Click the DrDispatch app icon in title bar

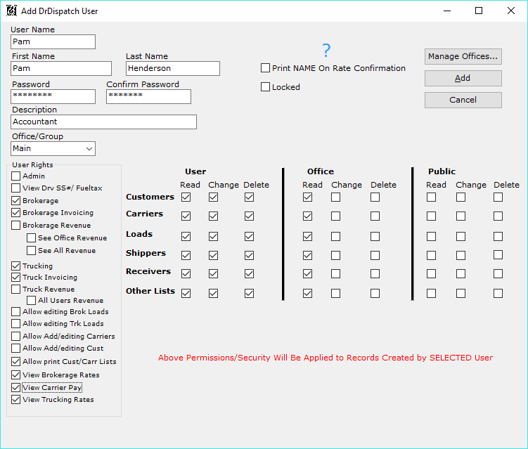[11, 11]
